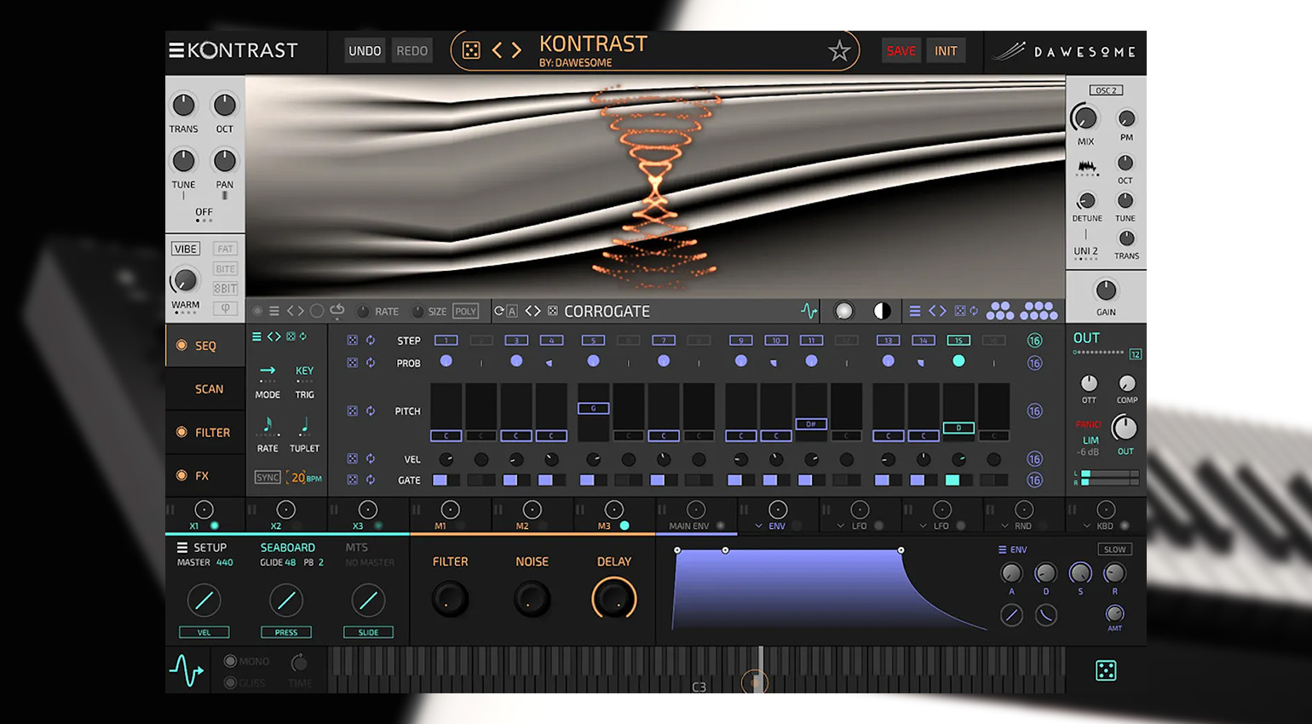The image size is (1312, 724).
Task: Click the large dice icon near keyboard
Action: [1105, 670]
